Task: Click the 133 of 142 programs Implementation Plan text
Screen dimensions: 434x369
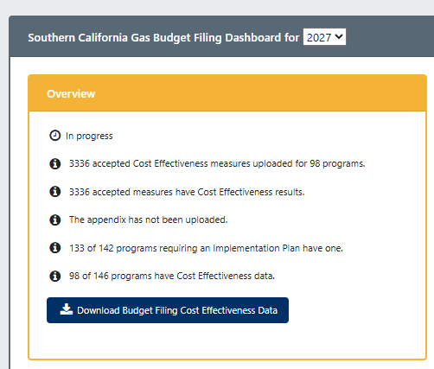Action: point(206,248)
